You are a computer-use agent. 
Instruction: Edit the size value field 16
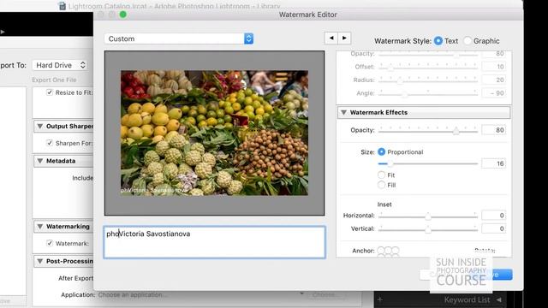[493, 163]
